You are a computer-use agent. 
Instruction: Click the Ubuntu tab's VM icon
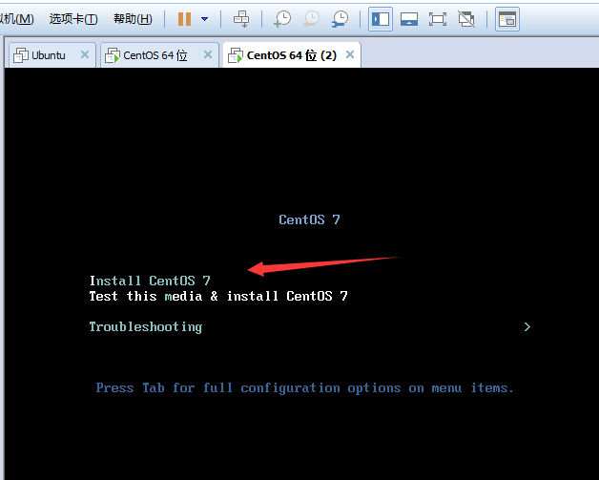click(x=21, y=55)
